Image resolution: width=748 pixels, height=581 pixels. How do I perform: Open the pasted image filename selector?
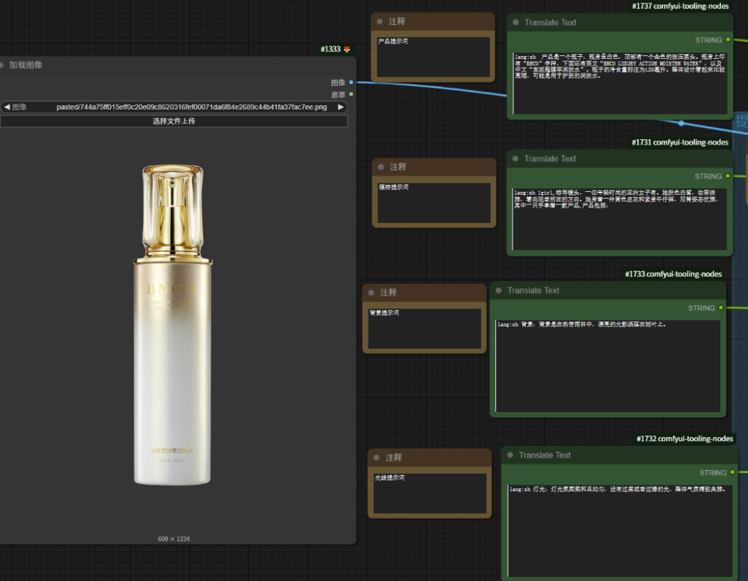point(174,107)
